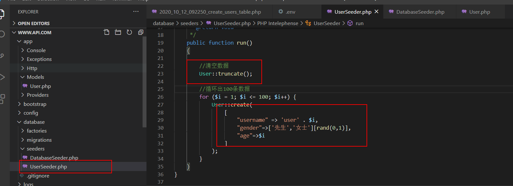The width and height of the screenshot is (513, 186).
Task: Click line number 23 in the gutter
Action: [x=160, y=74]
